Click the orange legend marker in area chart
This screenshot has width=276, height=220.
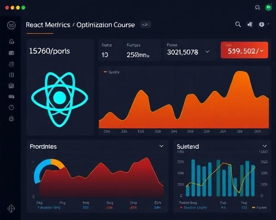(105, 72)
